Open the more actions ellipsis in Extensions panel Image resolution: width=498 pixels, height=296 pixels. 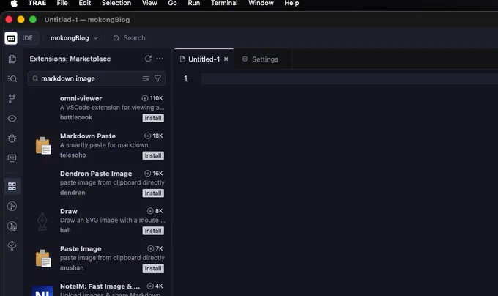(160, 59)
